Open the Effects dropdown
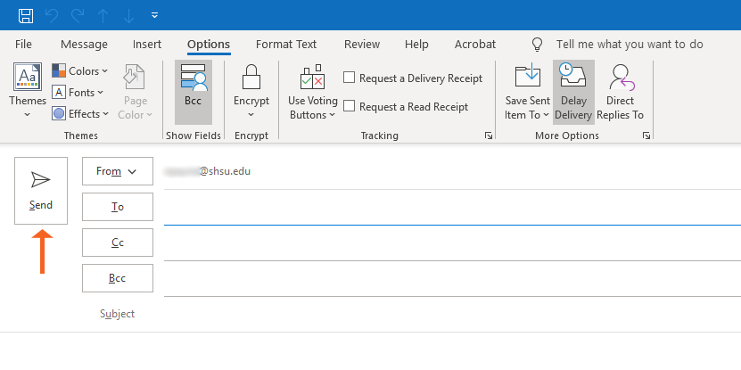This screenshot has width=741, height=370. click(x=80, y=114)
